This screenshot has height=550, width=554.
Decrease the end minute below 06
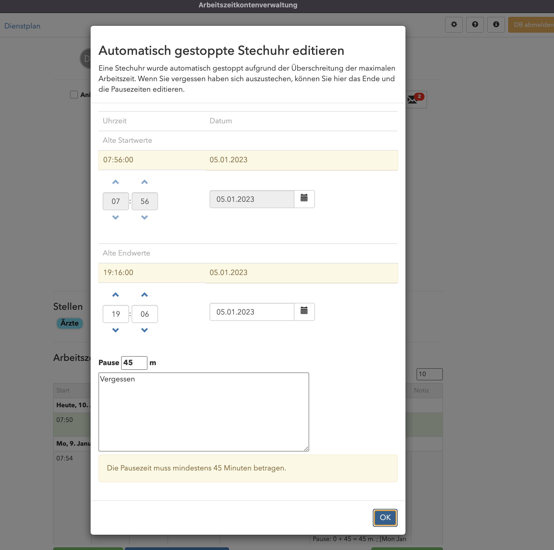[145, 330]
